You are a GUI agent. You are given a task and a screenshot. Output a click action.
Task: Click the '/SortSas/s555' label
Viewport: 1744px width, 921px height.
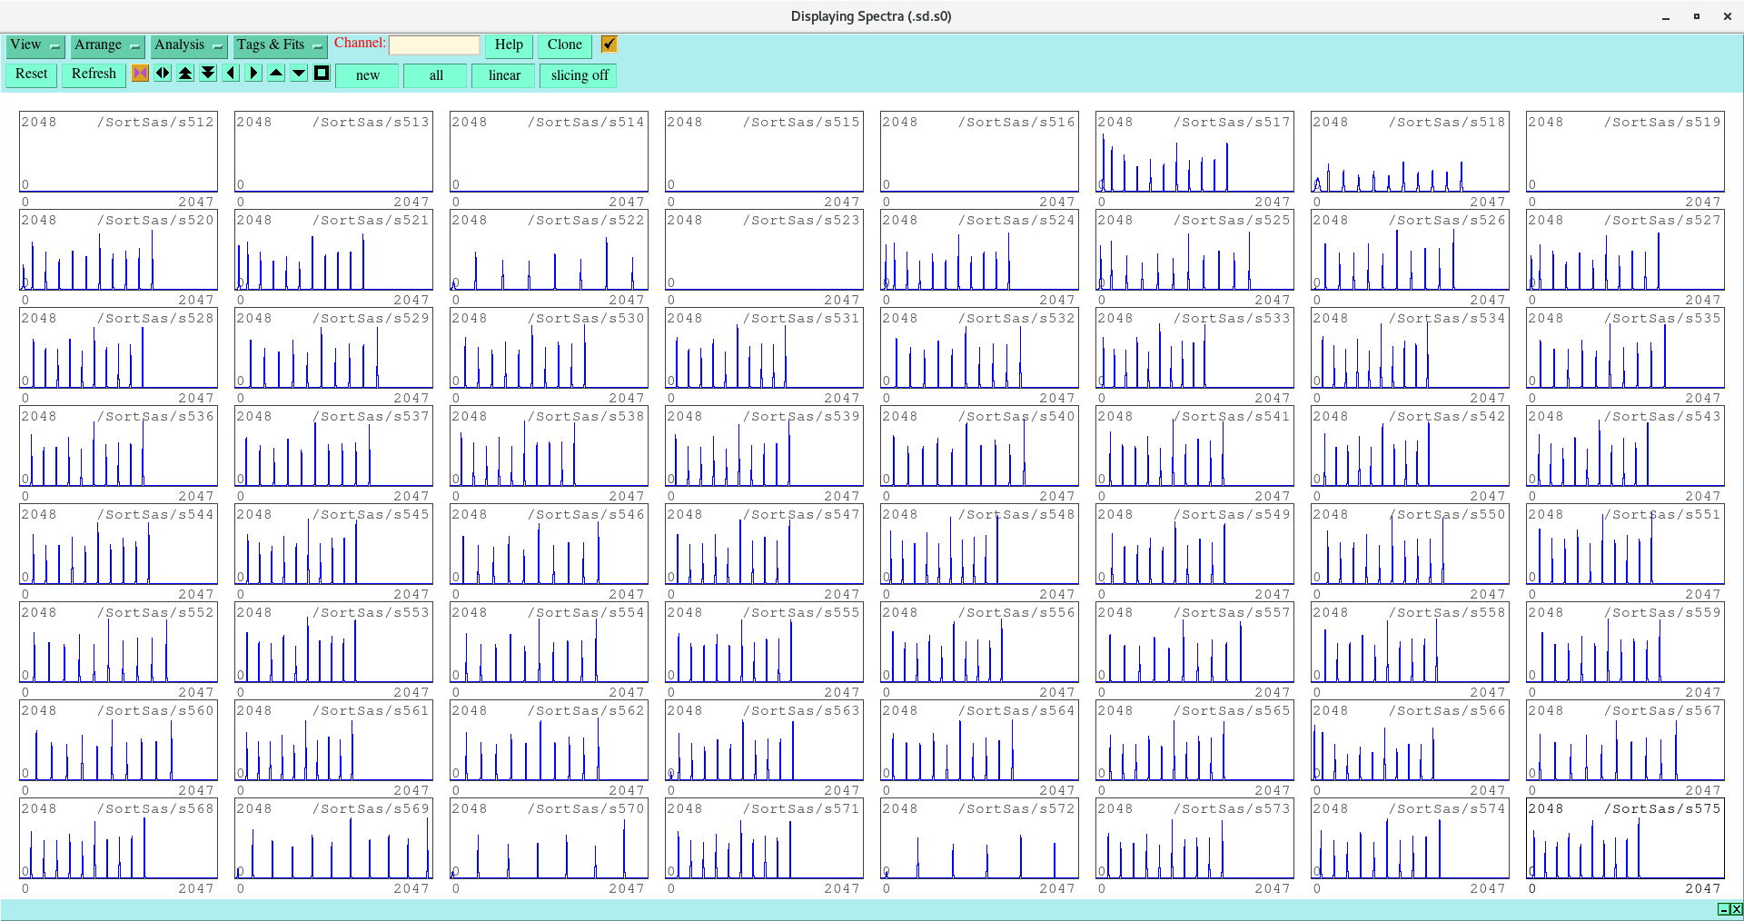(x=801, y=612)
